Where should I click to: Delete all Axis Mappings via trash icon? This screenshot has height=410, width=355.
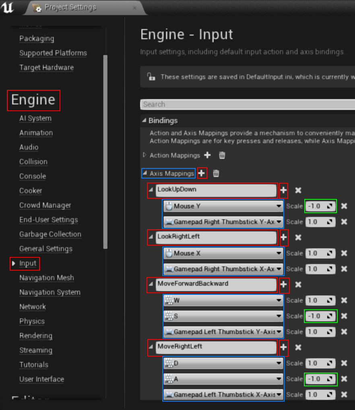coord(216,173)
